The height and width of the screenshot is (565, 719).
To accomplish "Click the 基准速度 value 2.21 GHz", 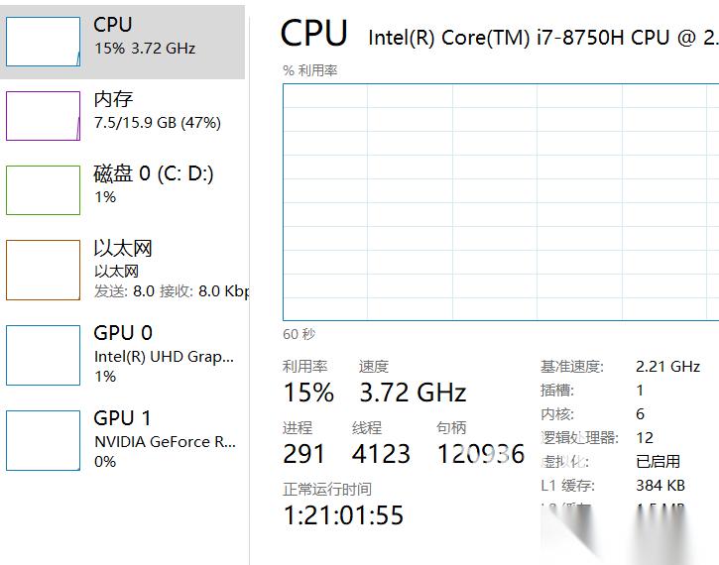I will pyautogui.click(x=667, y=366).
